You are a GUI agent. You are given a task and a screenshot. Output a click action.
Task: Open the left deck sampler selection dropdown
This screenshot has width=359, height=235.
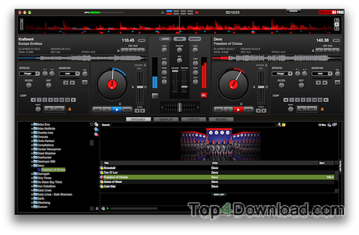pyautogui.click(x=69, y=73)
